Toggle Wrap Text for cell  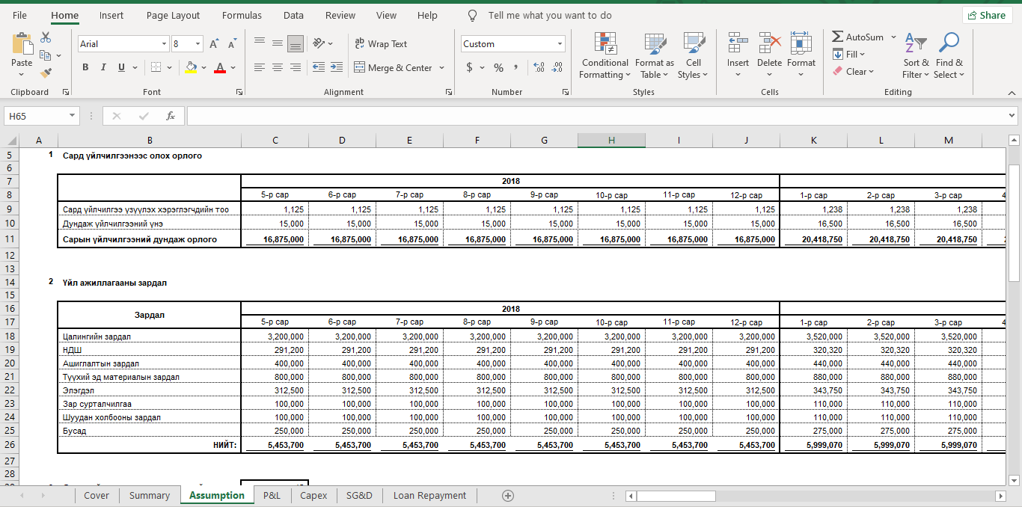[381, 44]
